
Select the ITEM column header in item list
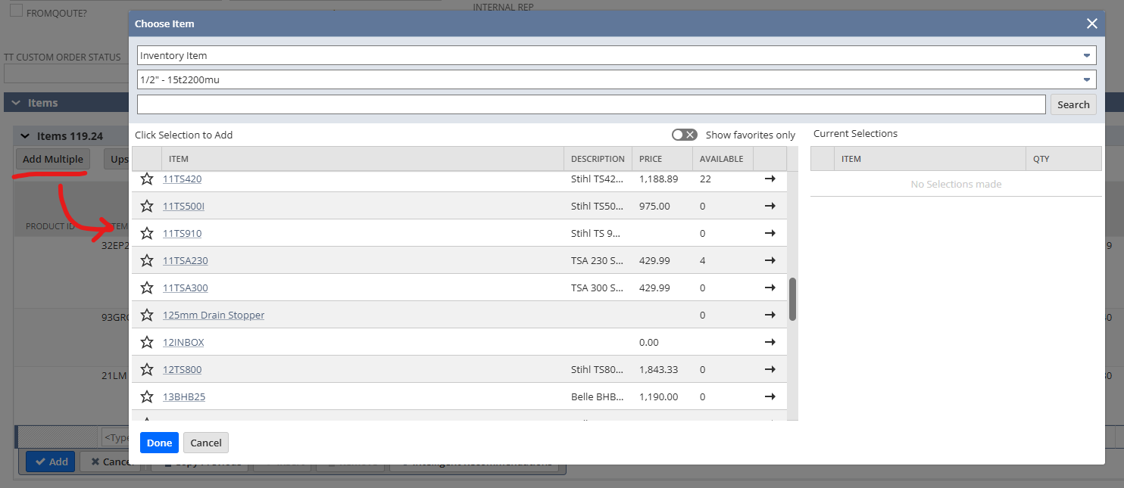coord(363,159)
